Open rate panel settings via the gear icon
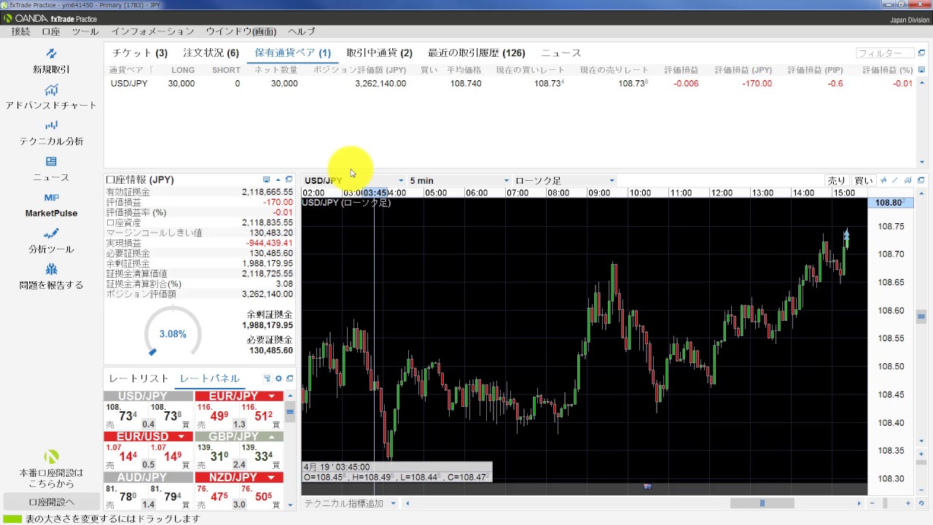The height and width of the screenshot is (525, 933). [278, 378]
